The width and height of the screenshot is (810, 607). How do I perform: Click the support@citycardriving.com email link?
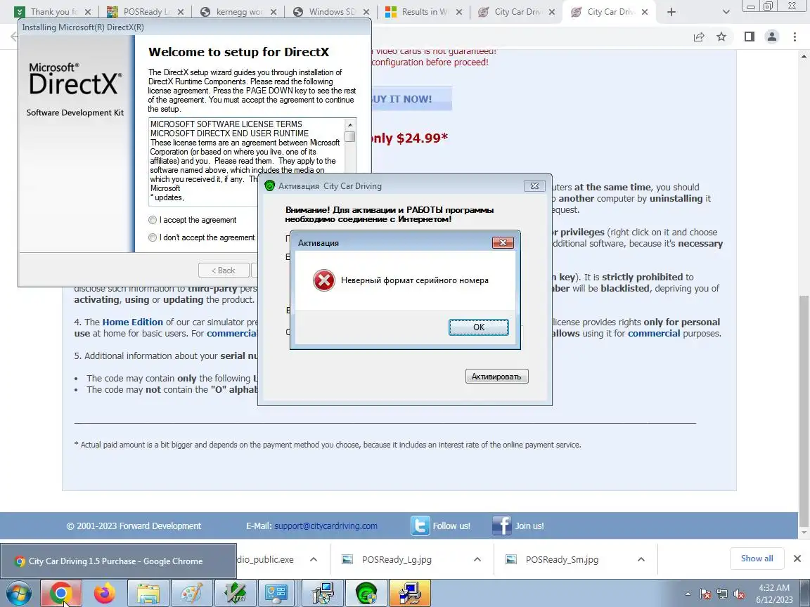pyautogui.click(x=326, y=526)
